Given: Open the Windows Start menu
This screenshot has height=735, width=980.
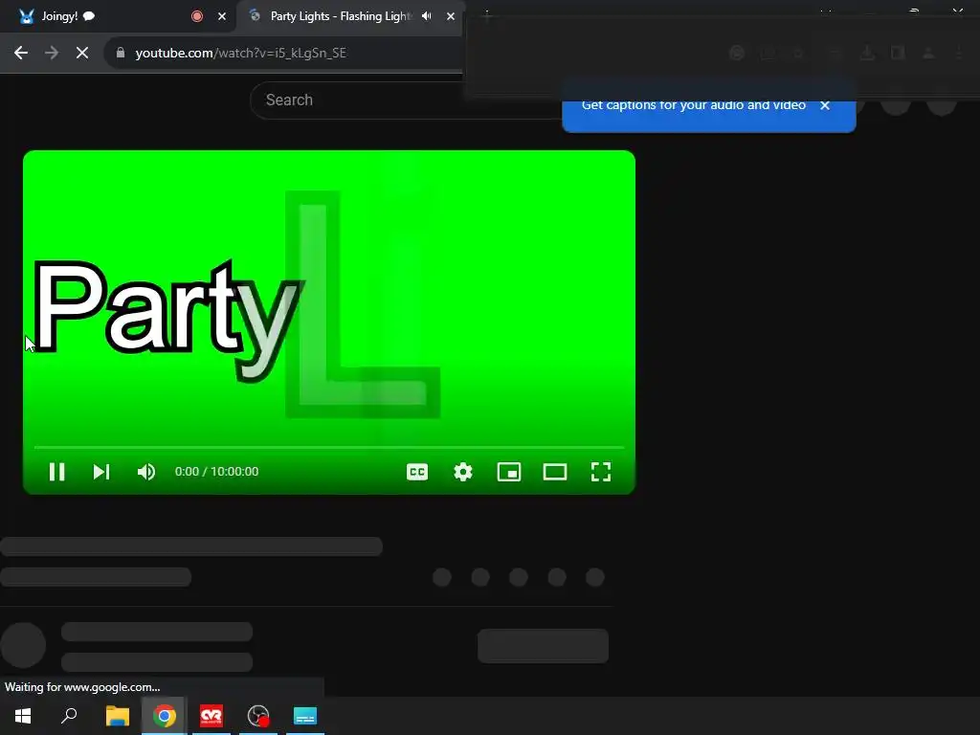Looking at the screenshot, I should pos(23,716).
